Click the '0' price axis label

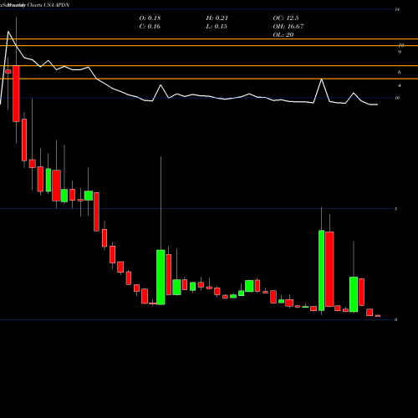coord(395,319)
